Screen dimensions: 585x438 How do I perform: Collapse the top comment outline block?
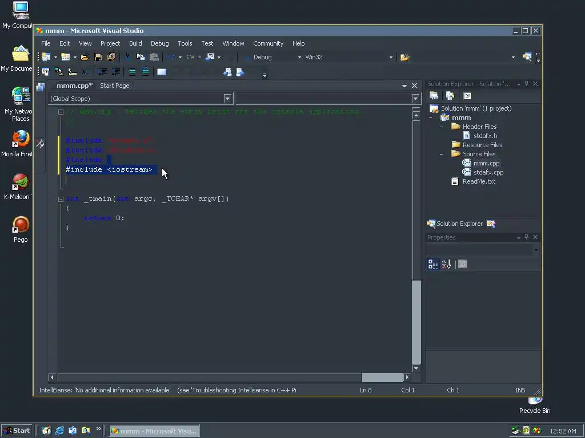pyautogui.click(x=61, y=112)
